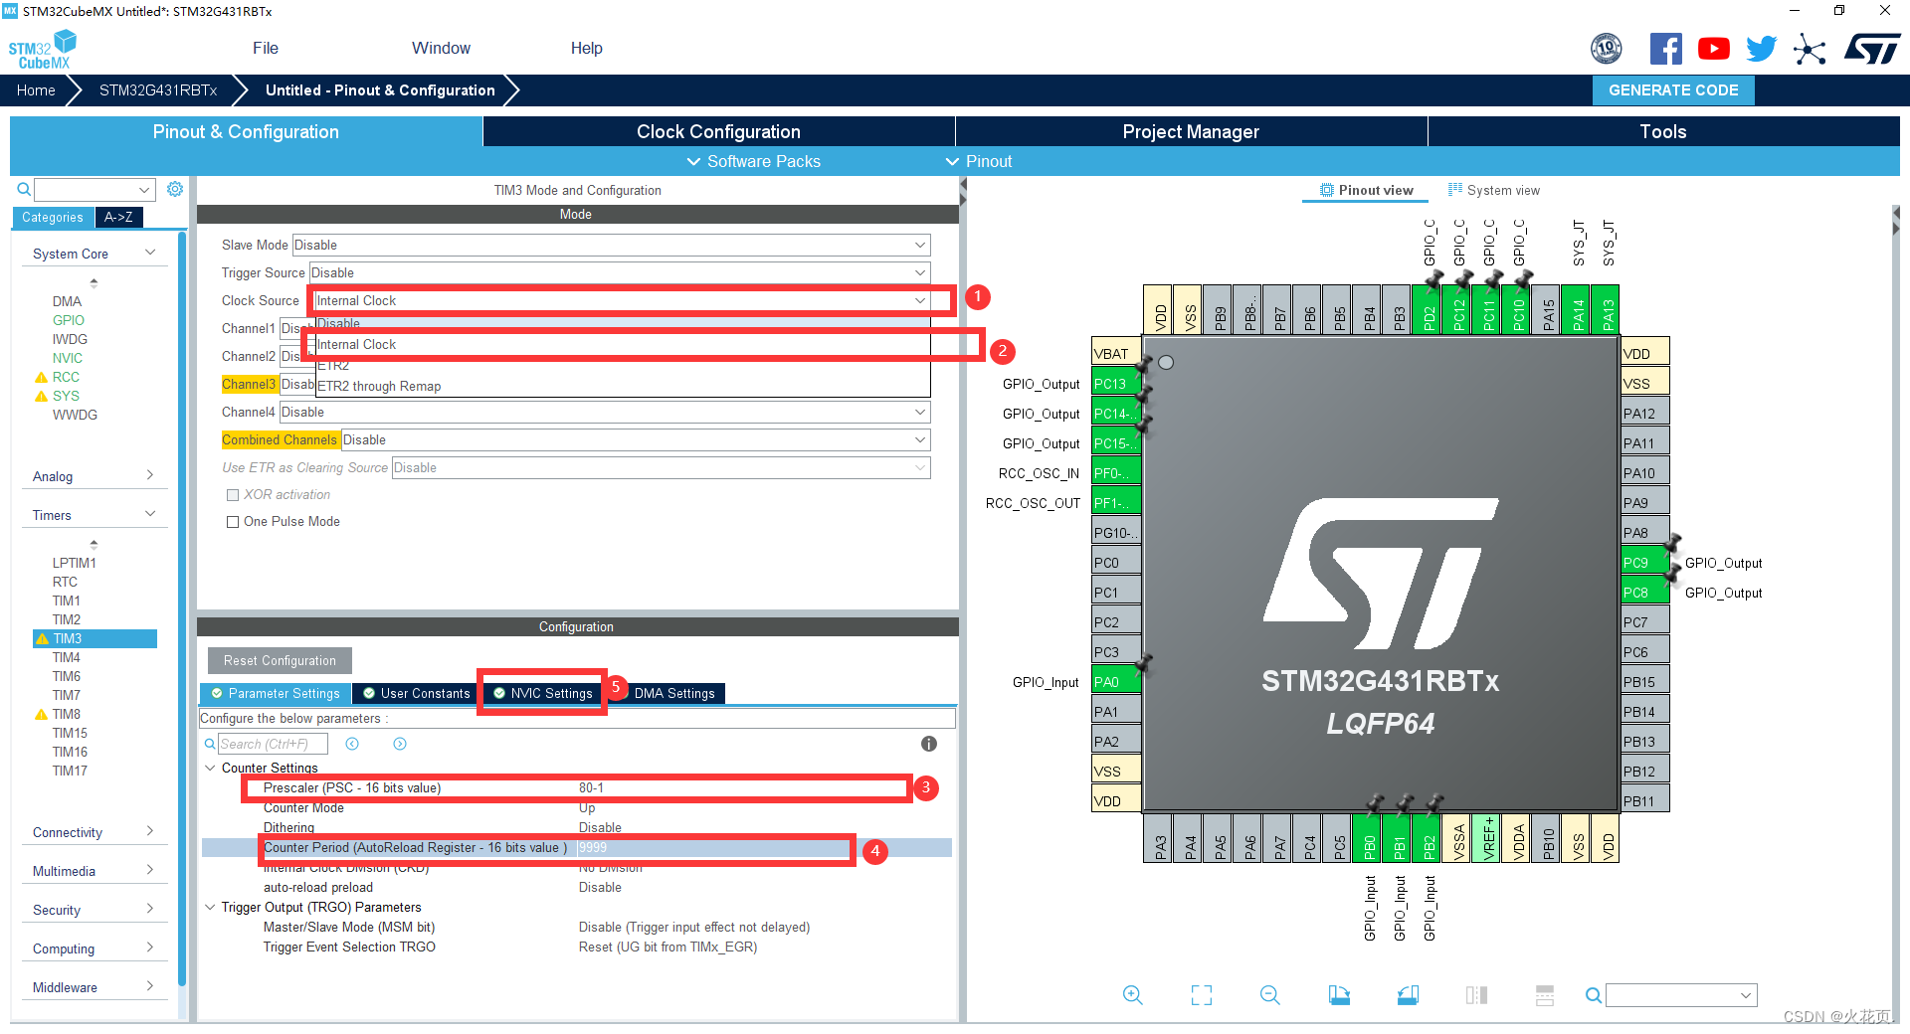Screen dimensions: 1910x1034
Task: Rotate the chip package clockwise
Action: 1338,994
